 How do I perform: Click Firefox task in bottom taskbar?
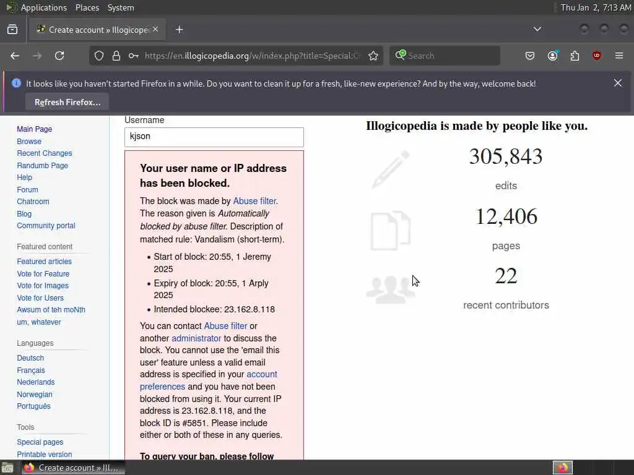pos(73,468)
